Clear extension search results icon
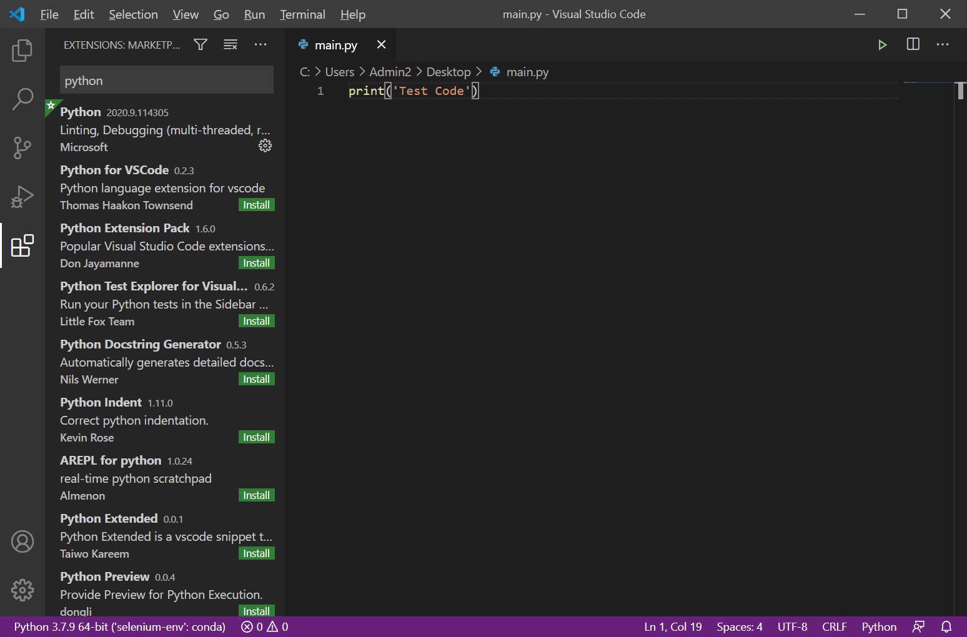The height and width of the screenshot is (637, 967). (x=230, y=44)
